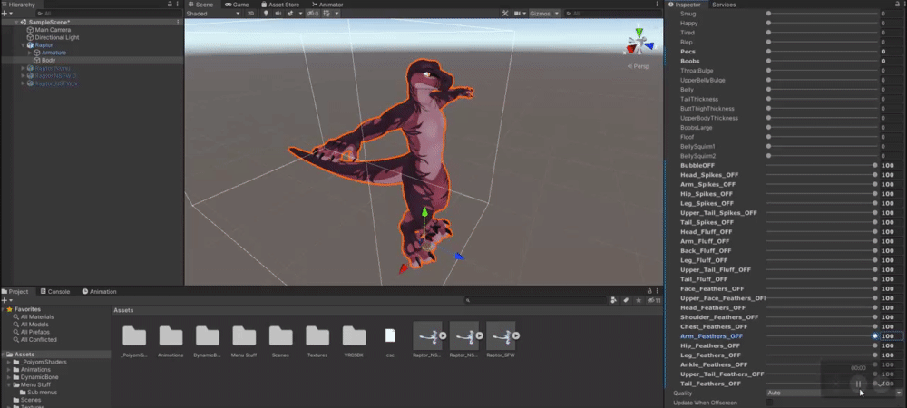Open scene effects dropdown arrow

tap(301, 14)
